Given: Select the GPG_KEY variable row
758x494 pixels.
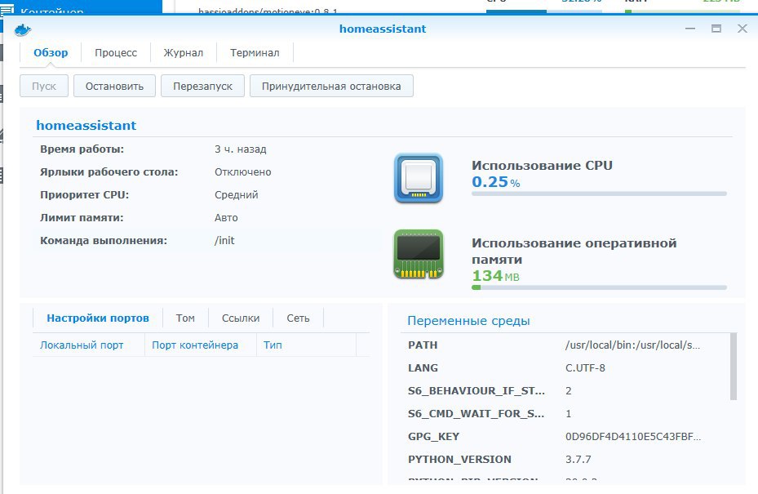Looking at the screenshot, I should point(565,436).
